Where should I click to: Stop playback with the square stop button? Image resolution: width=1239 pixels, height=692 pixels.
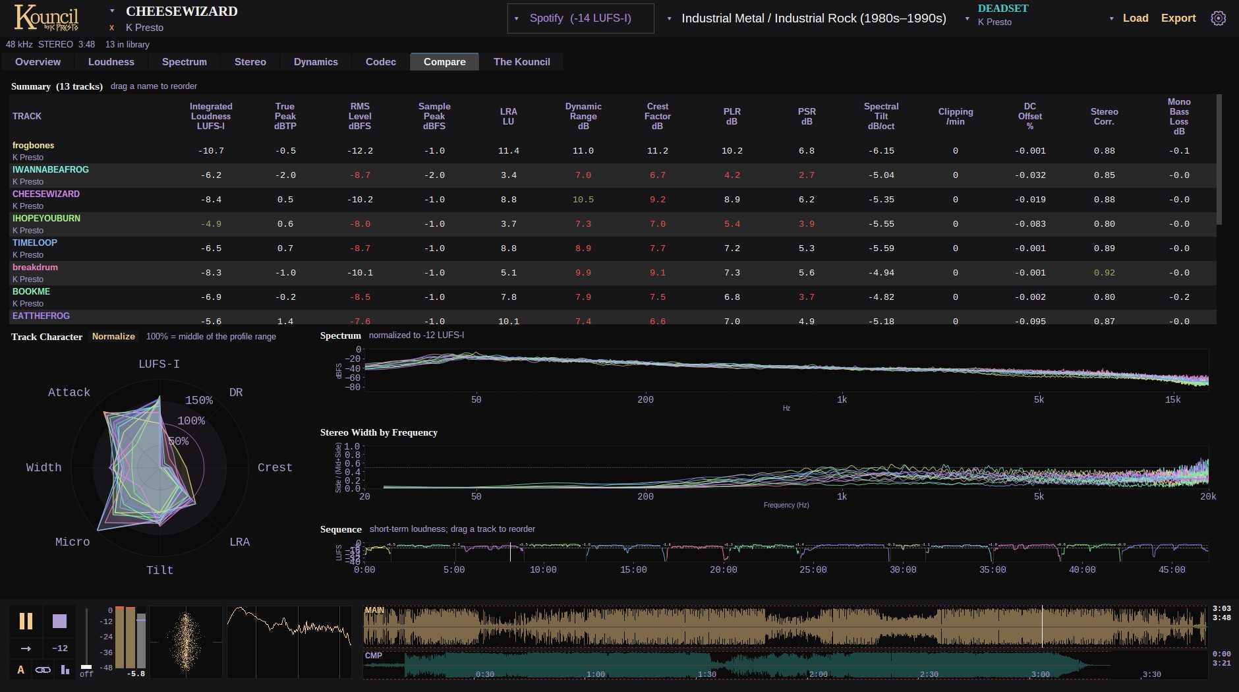pyautogui.click(x=59, y=621)
